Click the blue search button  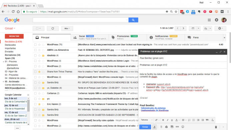(x=133, y=20)
